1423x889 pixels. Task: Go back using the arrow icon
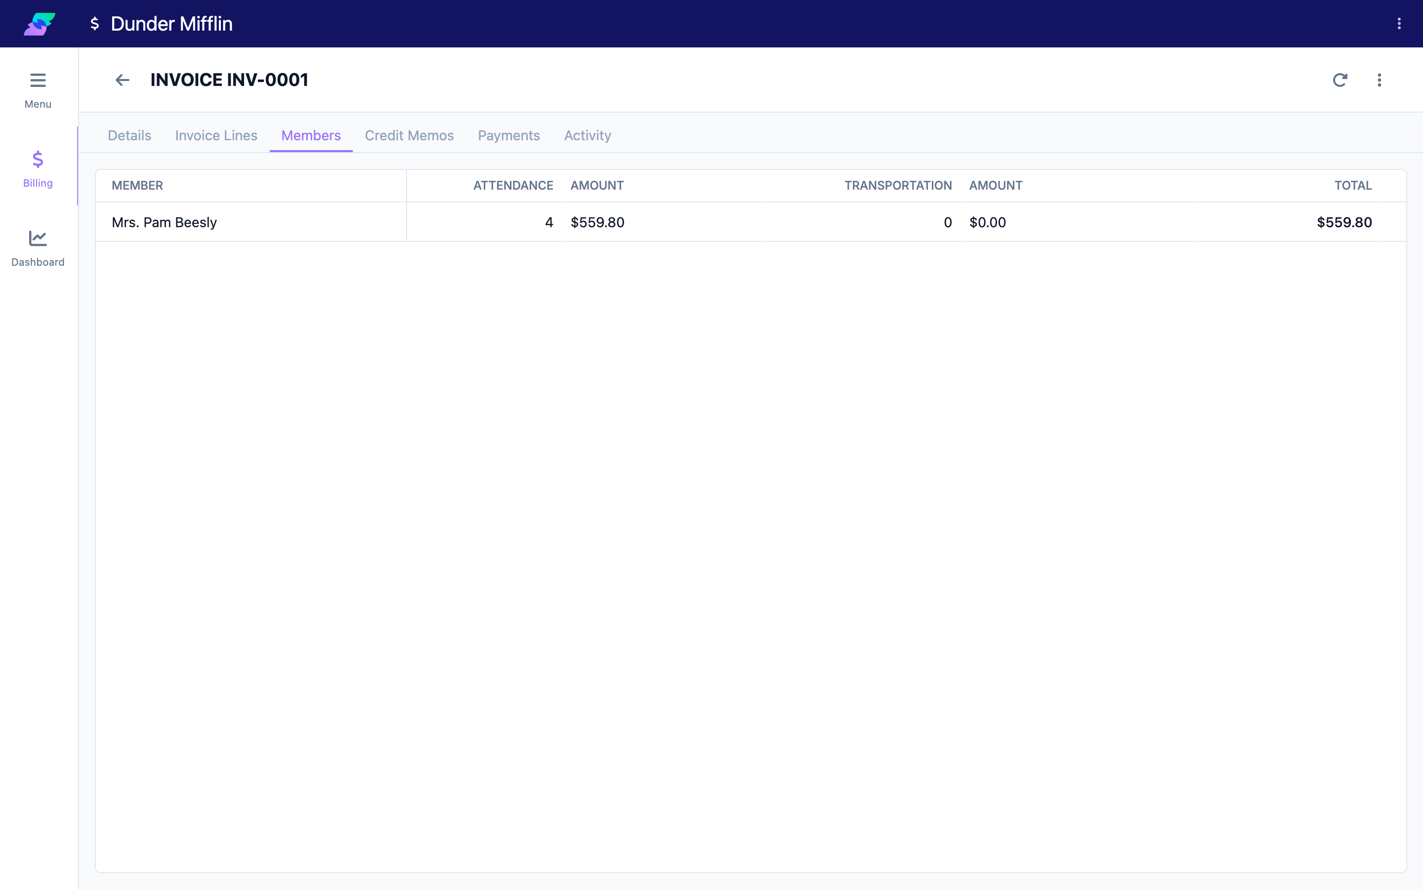(123, 80)
